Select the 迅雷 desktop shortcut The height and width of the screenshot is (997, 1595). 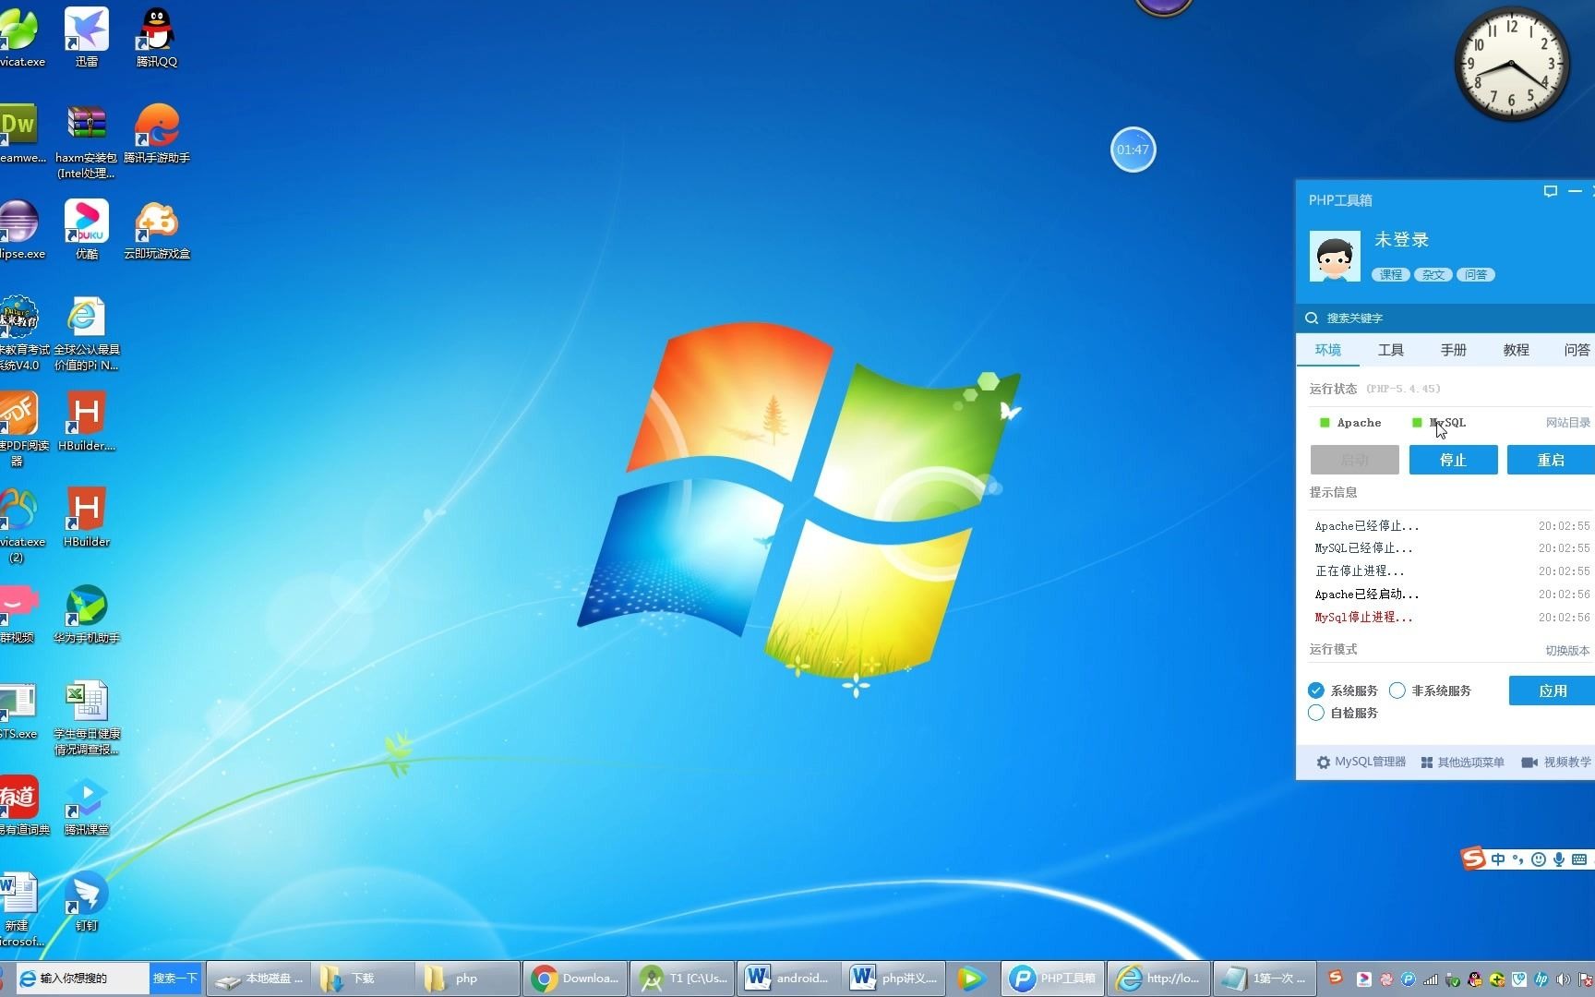(x=87, y=37)
